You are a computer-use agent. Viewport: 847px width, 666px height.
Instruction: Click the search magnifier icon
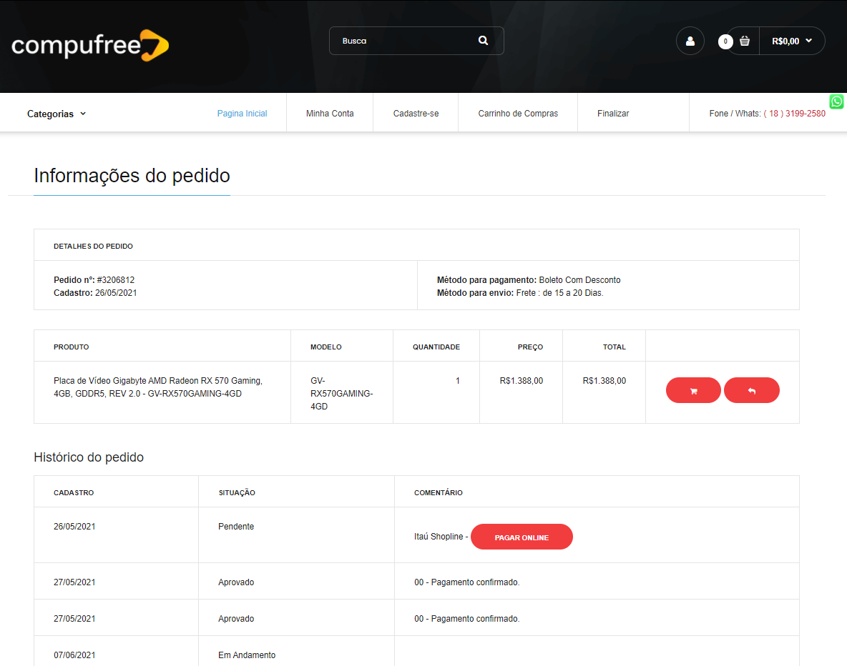[483, 41]
